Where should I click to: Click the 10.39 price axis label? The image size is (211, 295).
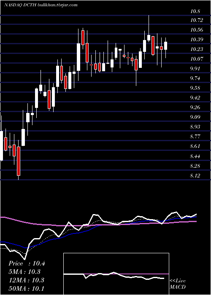coord(197,39)
